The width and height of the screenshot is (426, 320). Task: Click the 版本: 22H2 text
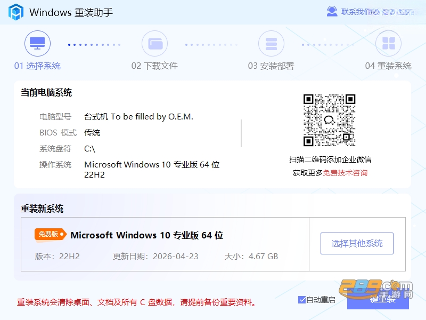pyautogui.click(x=58, y=257)
